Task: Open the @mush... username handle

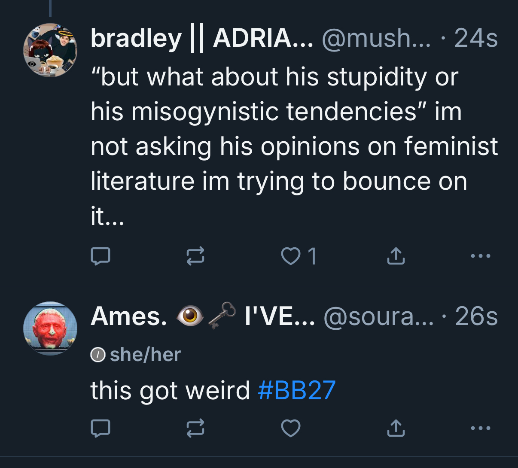Action: [x=376, y=38]
